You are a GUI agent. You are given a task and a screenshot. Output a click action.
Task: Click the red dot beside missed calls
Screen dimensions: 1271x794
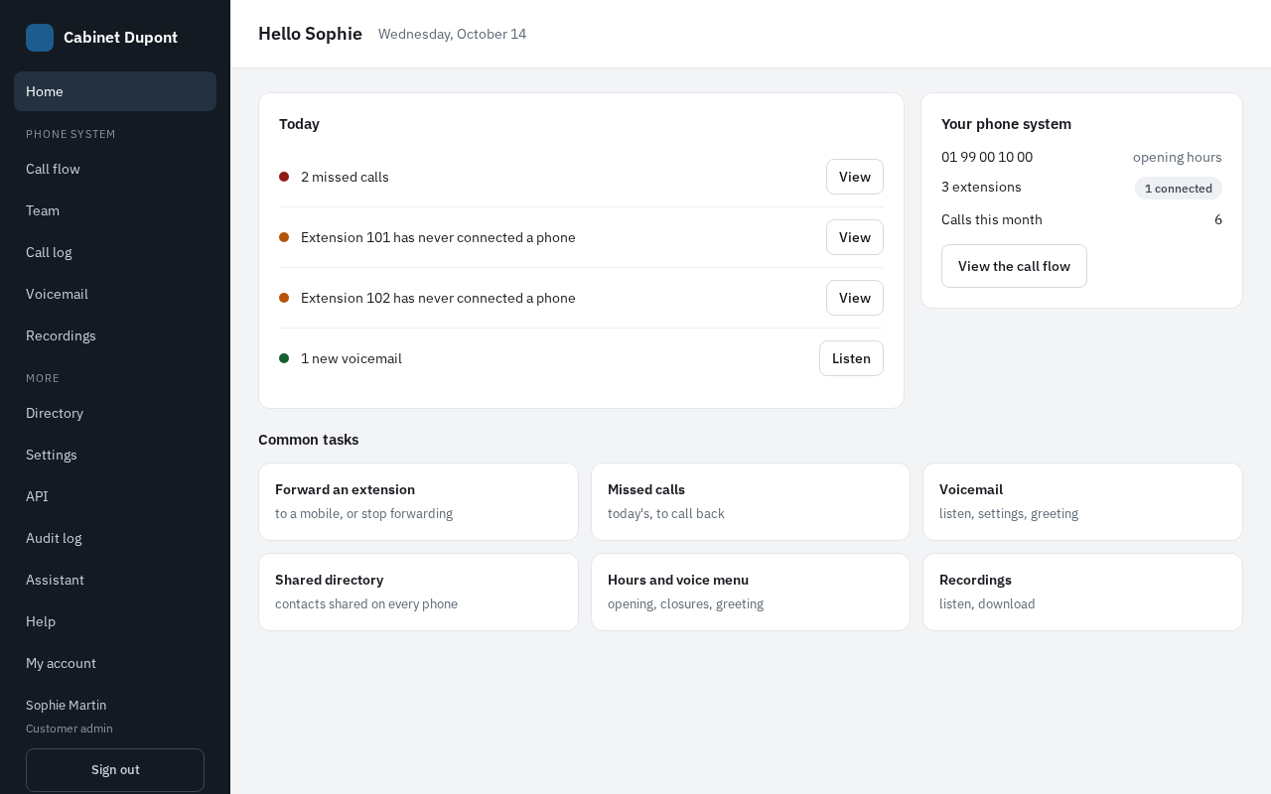point(284,177)
